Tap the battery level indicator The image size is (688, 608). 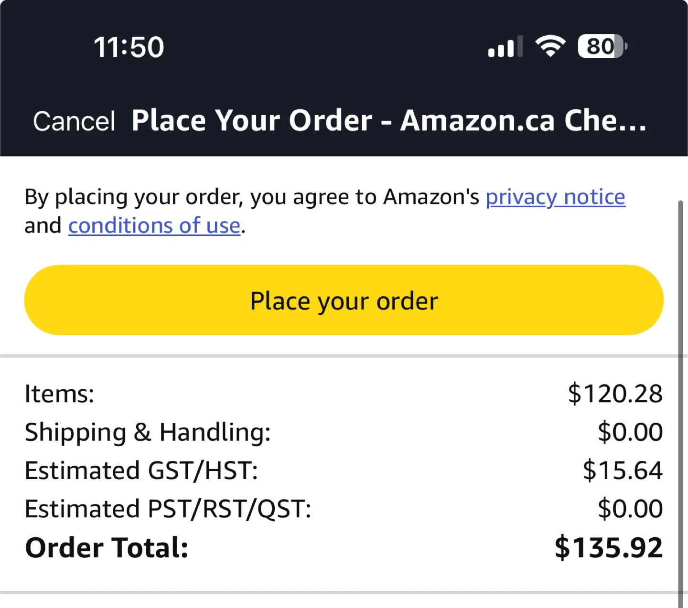[x=602, y=47]
